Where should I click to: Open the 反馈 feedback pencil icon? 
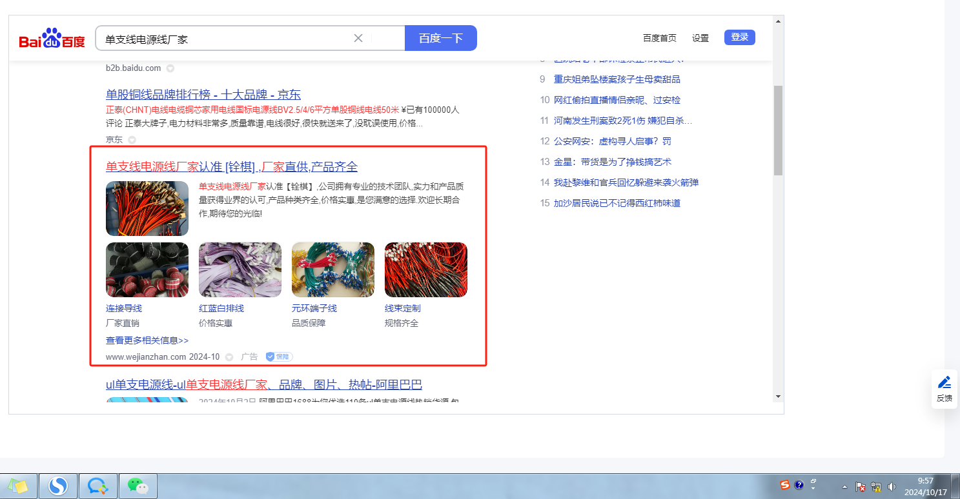click(944, 388)
